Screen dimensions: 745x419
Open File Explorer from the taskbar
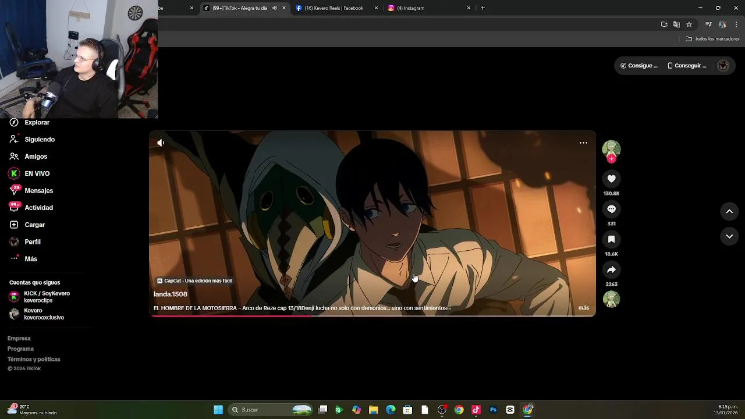[x=374, y=410]
